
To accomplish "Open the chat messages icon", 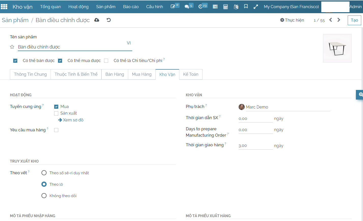I will point(187,7).
